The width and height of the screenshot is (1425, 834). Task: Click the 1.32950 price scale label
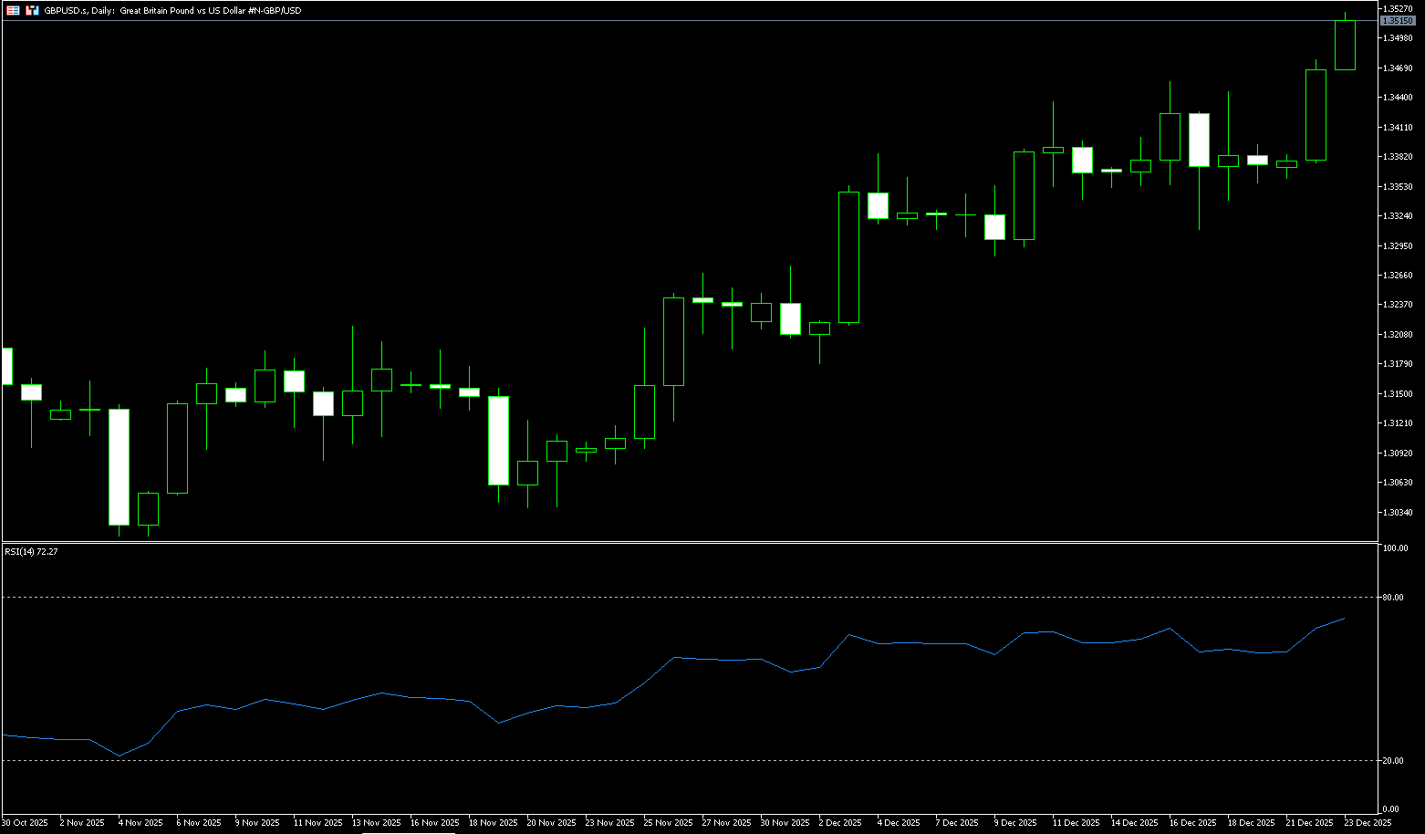[1397, 246]
